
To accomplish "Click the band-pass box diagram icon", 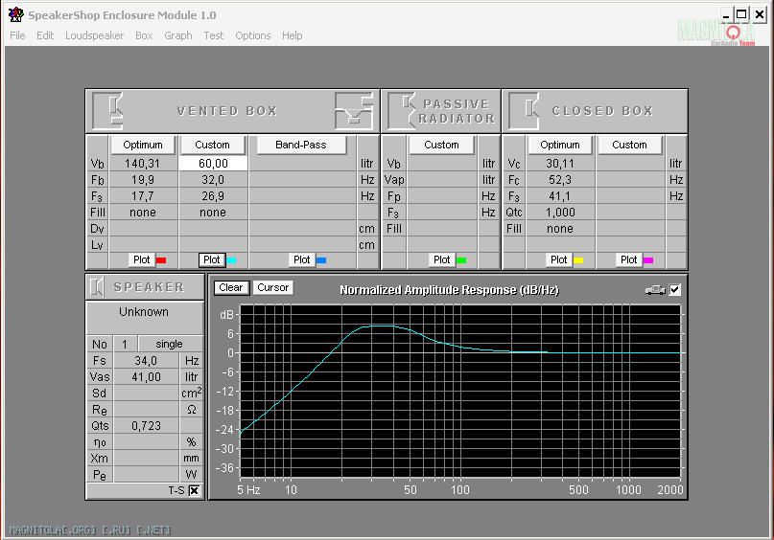I will coord(354,110).
